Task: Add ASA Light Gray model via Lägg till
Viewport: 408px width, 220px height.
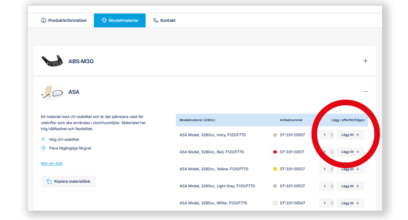Action: tap(350, 186)
